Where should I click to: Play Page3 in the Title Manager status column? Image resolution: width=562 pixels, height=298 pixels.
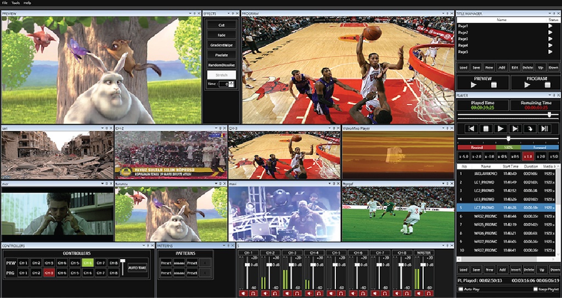coord(550,39)
